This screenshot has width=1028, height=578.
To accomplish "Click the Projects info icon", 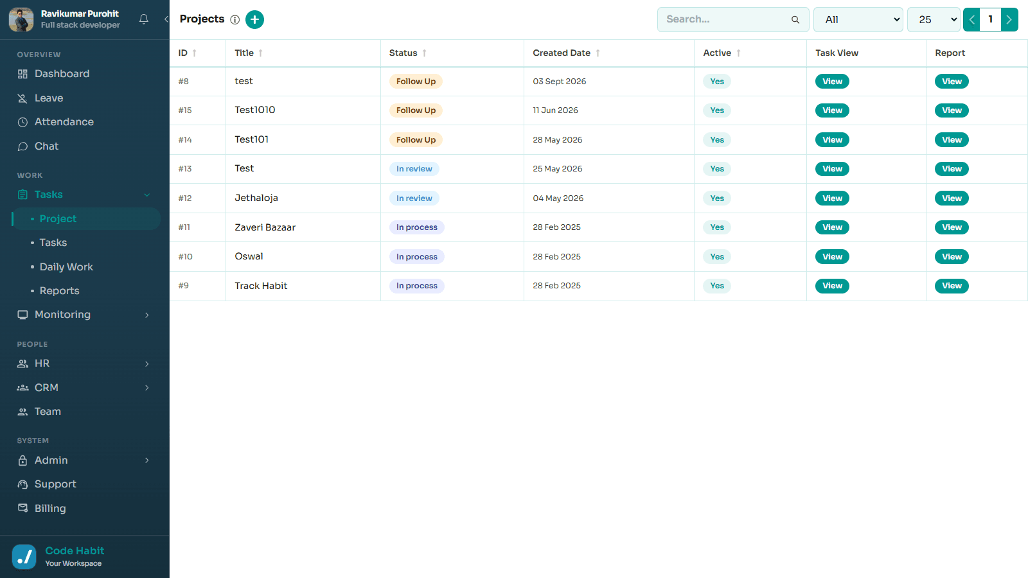I will pyautogui.click(x=235, y=19).
